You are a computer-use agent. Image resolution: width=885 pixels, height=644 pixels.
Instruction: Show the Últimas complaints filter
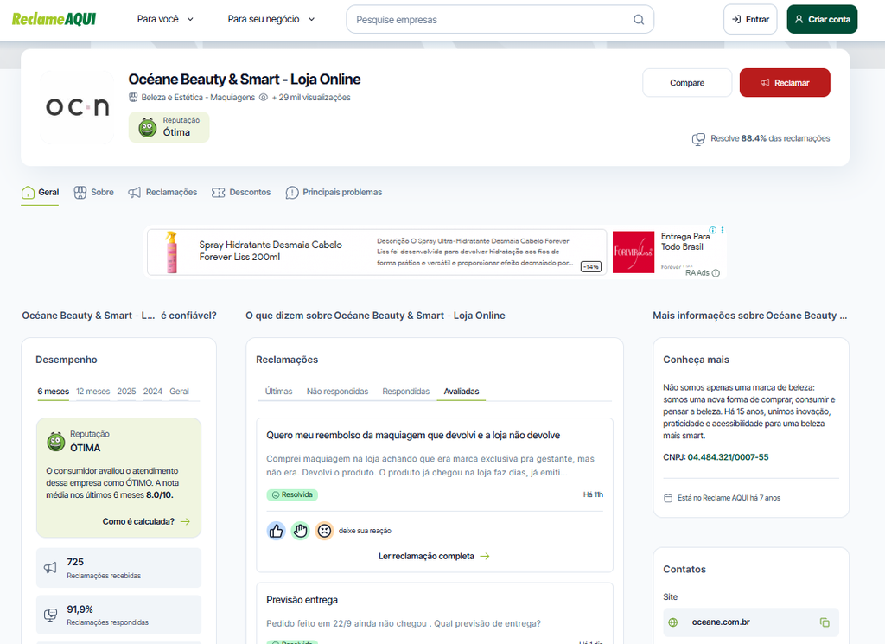(x=279, y=391)
